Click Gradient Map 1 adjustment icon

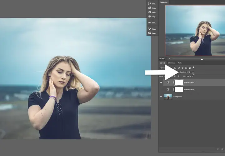(168, 90)
